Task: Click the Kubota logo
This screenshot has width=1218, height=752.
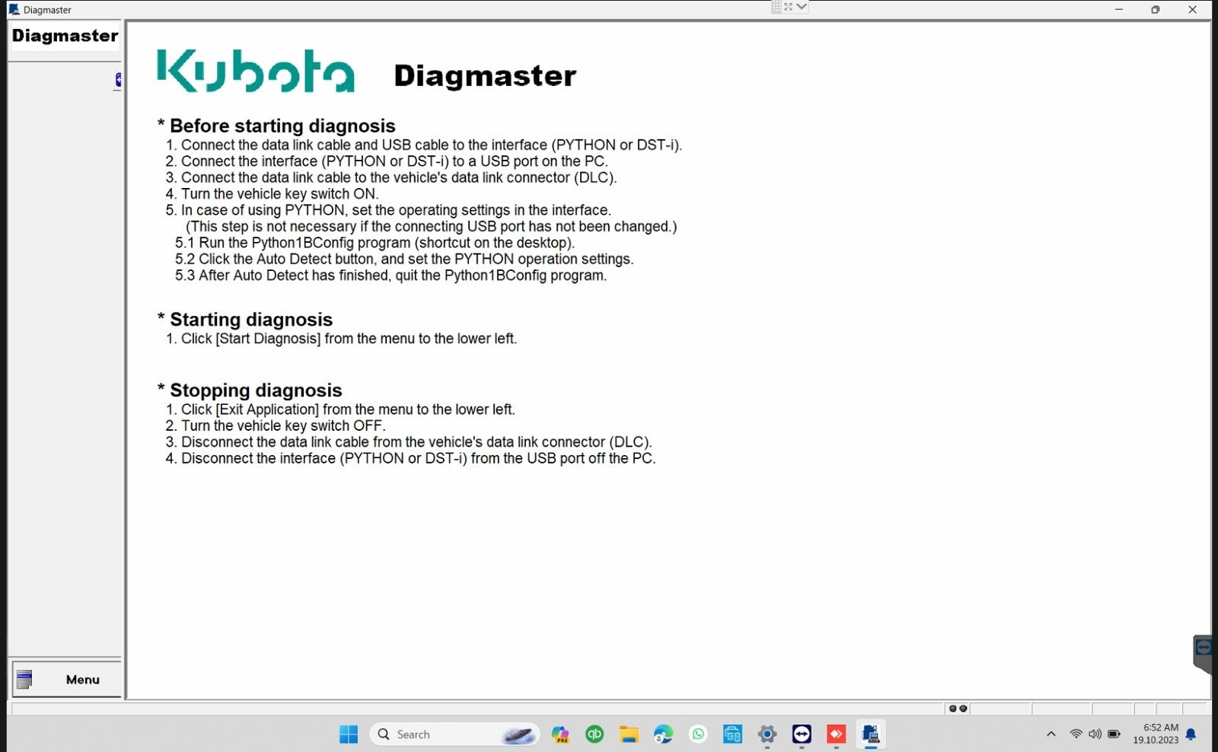Action: [255, 71]
